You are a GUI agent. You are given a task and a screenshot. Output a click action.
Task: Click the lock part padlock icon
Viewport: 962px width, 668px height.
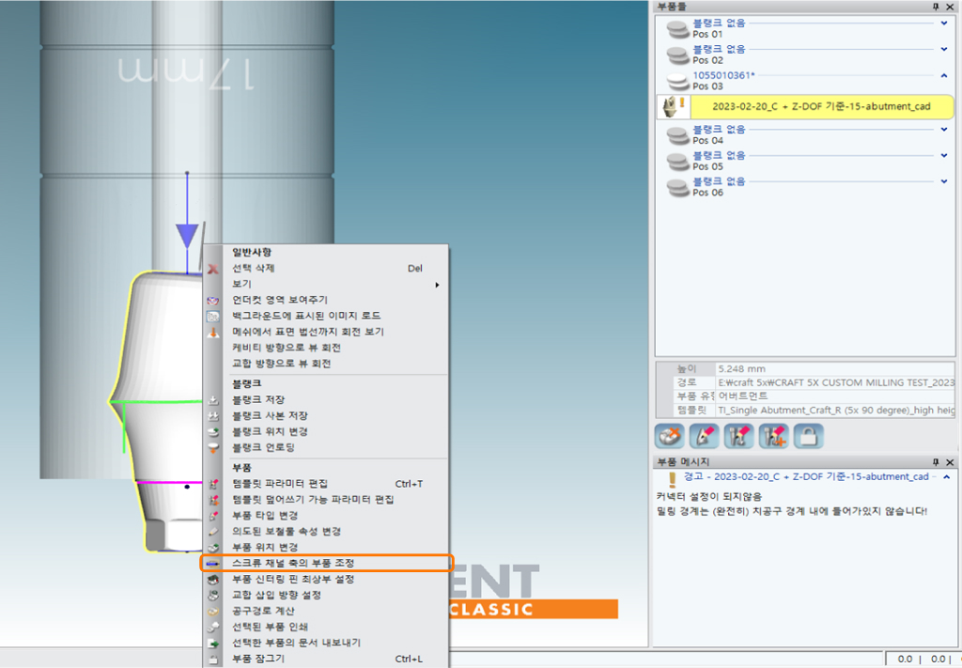[x=808, y=436]
